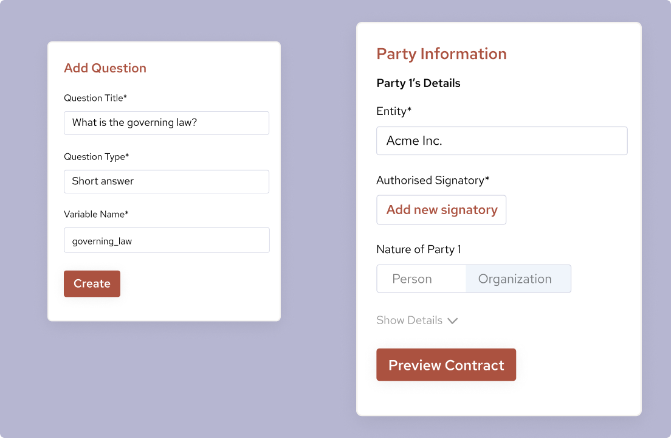Viewport: 671px width, 444px height.
Task: Select Organization as Nature of Party 1
Action: 515,278
